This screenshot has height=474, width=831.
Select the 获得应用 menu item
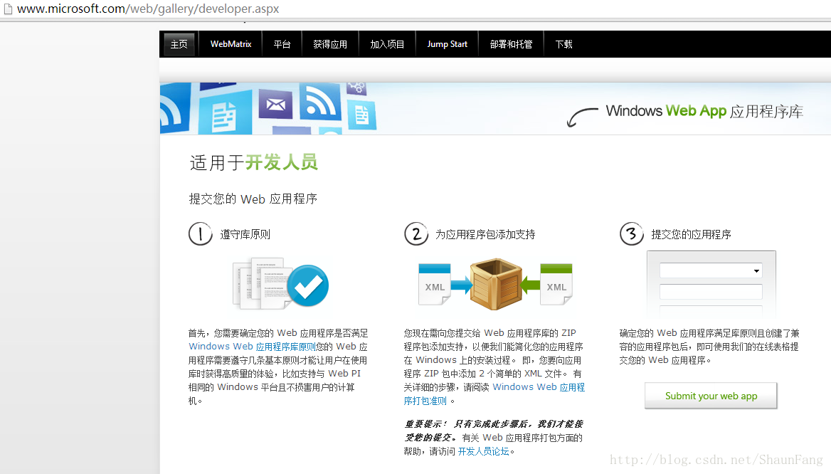[x=330, y=44]
